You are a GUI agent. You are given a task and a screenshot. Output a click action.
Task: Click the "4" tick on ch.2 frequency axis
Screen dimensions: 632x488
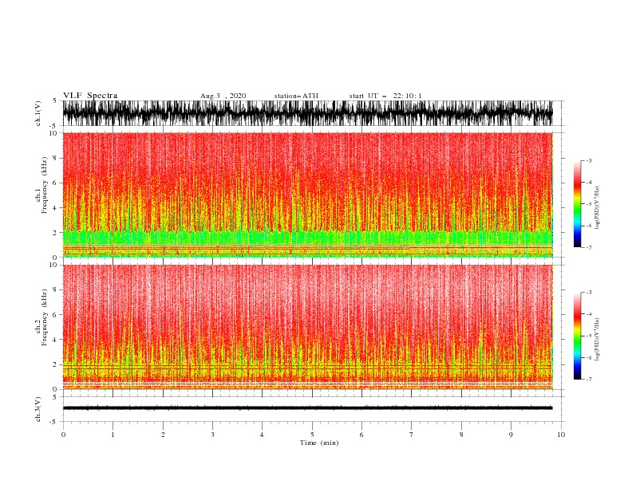click(x=55, y=340)
